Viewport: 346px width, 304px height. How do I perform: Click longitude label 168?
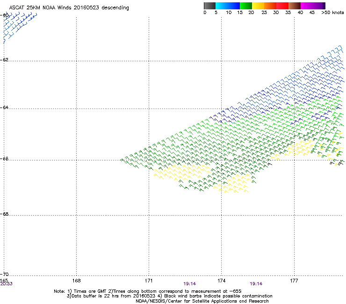point(76,281)
